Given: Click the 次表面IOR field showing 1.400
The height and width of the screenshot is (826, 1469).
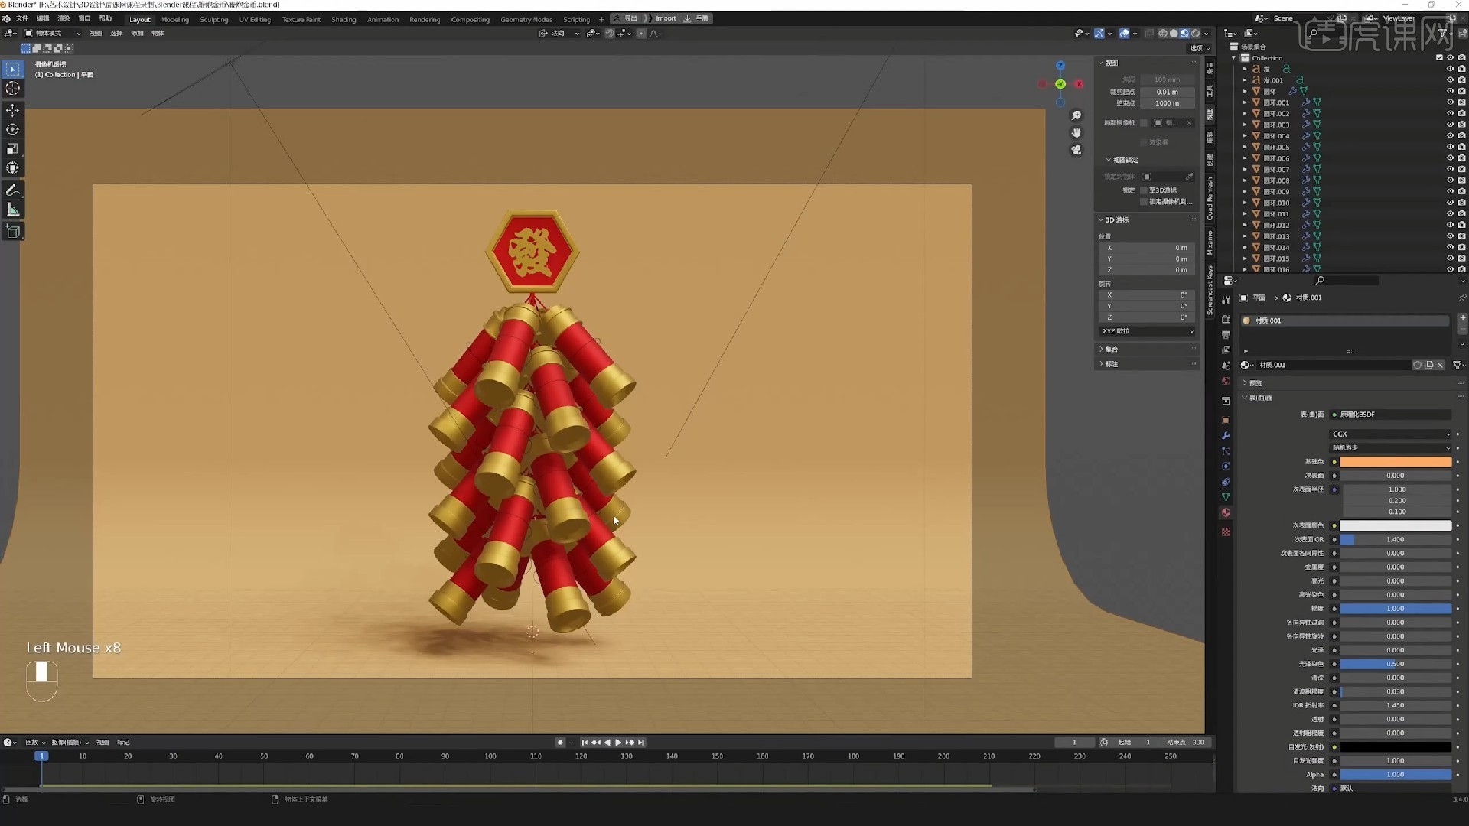Looking at the screenshot, I should [1395, 540].
